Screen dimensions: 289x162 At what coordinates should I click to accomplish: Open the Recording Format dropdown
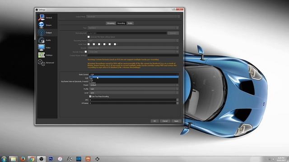pos(133,40)
